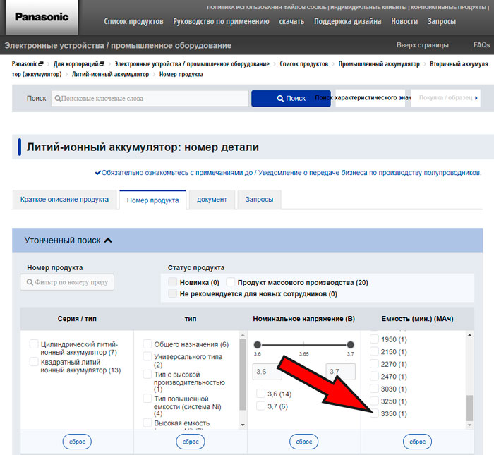Check Продукт массового производства (20) checkbox

point(230,281)
